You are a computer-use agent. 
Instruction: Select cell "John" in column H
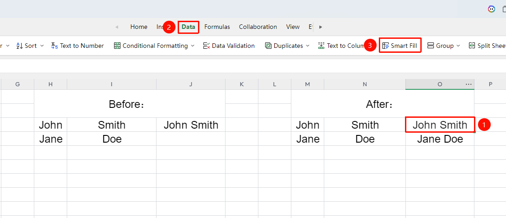(51, 125)
